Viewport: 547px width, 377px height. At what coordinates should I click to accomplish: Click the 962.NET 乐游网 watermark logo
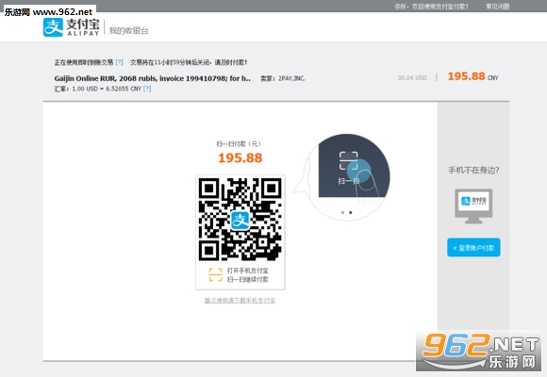[479, 352]
